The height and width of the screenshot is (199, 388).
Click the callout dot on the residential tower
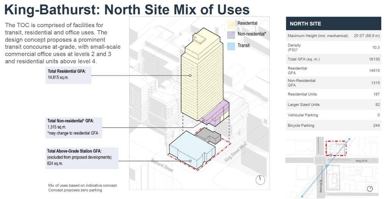coord(191,76)
